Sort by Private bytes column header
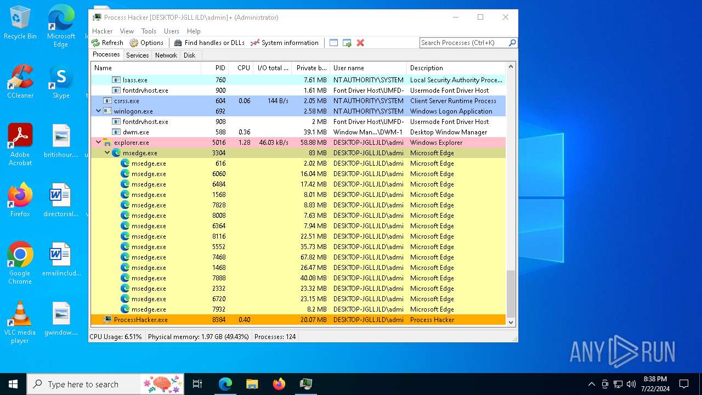 (x=310, y=68)
